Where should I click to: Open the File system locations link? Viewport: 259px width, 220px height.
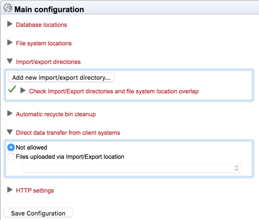click(x=44, y=43)
